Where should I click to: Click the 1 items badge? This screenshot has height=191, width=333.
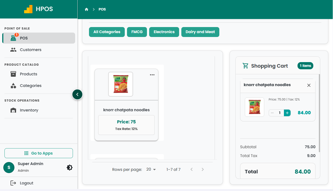click(305, 66)
